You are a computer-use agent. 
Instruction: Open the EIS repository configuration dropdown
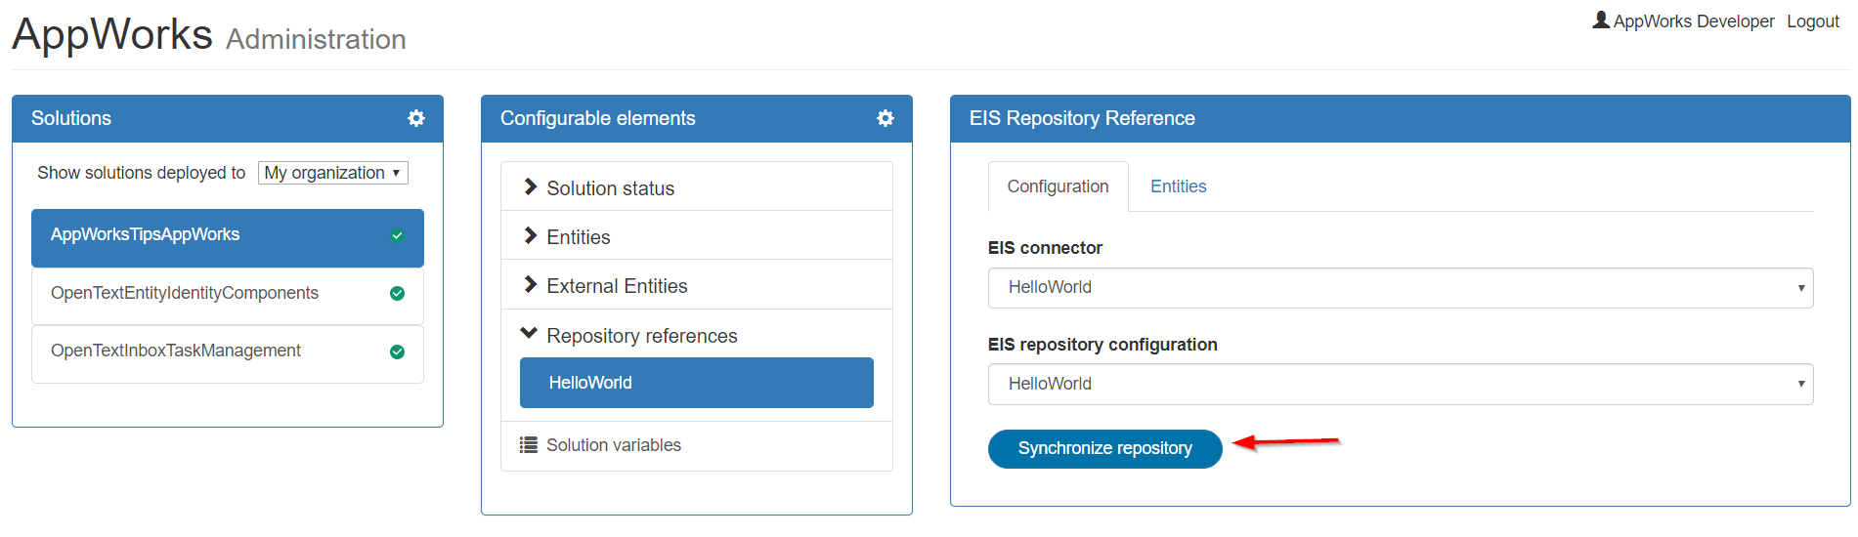pyautogui.click(x=1400, y=385)
